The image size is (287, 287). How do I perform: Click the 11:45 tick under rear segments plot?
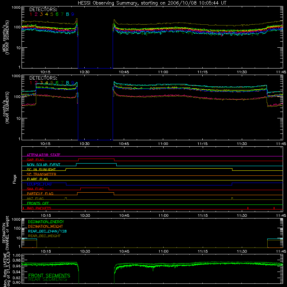[x=281, y=144]
